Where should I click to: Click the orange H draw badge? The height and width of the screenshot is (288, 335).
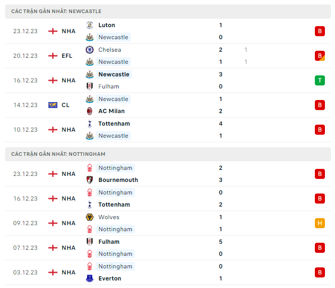pos(320,223)
